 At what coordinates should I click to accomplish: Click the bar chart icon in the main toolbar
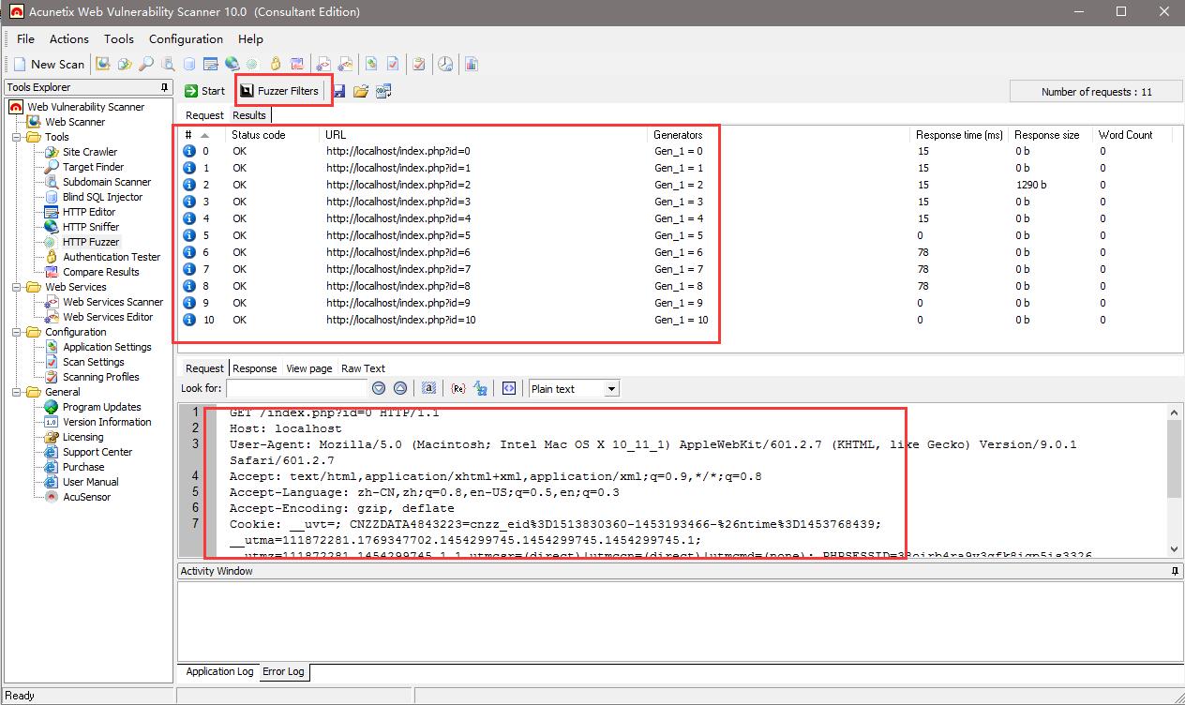(471, 64)
